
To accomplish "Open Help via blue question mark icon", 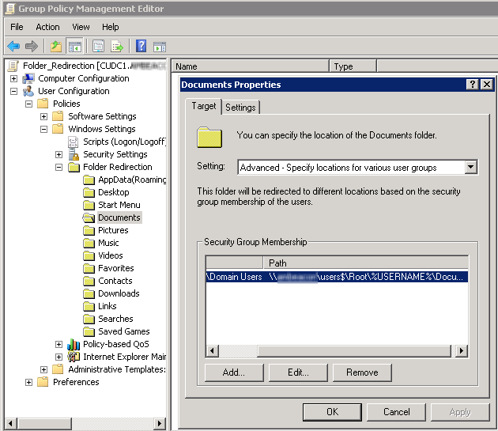I will point(141,46).
